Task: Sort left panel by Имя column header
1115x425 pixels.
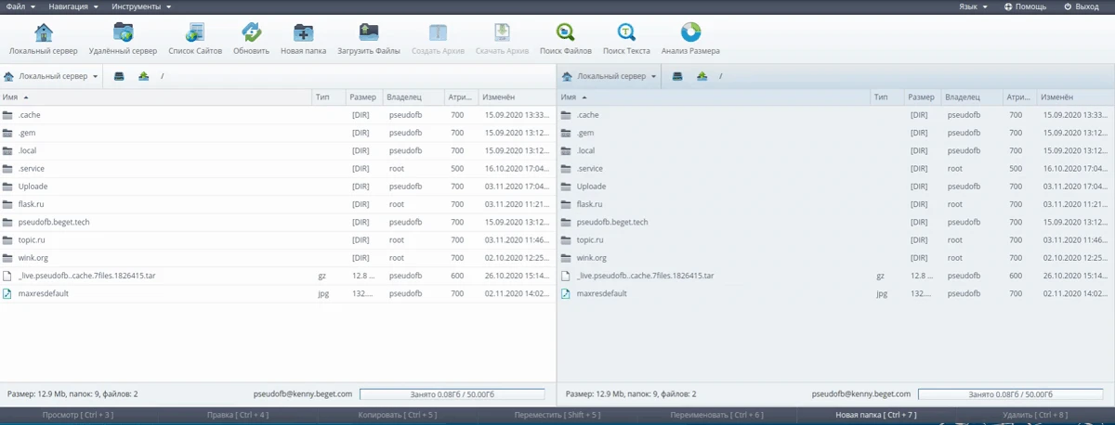Action: (11, 97)
